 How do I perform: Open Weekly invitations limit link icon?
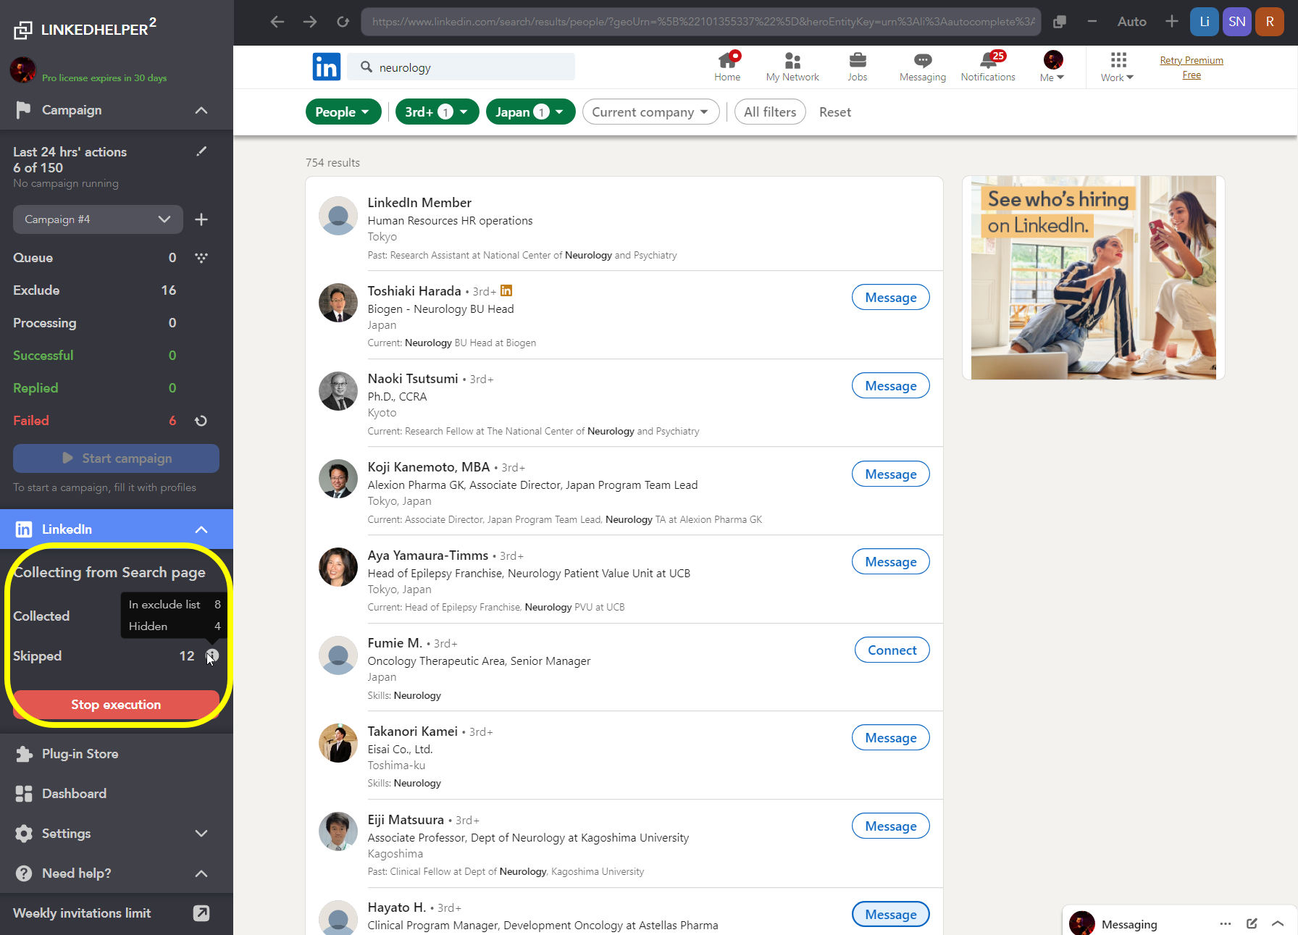tap(201, 913)
